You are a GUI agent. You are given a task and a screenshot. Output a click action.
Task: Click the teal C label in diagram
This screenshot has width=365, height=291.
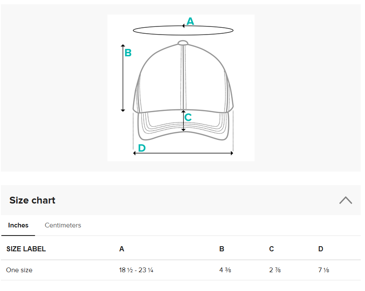188,118
